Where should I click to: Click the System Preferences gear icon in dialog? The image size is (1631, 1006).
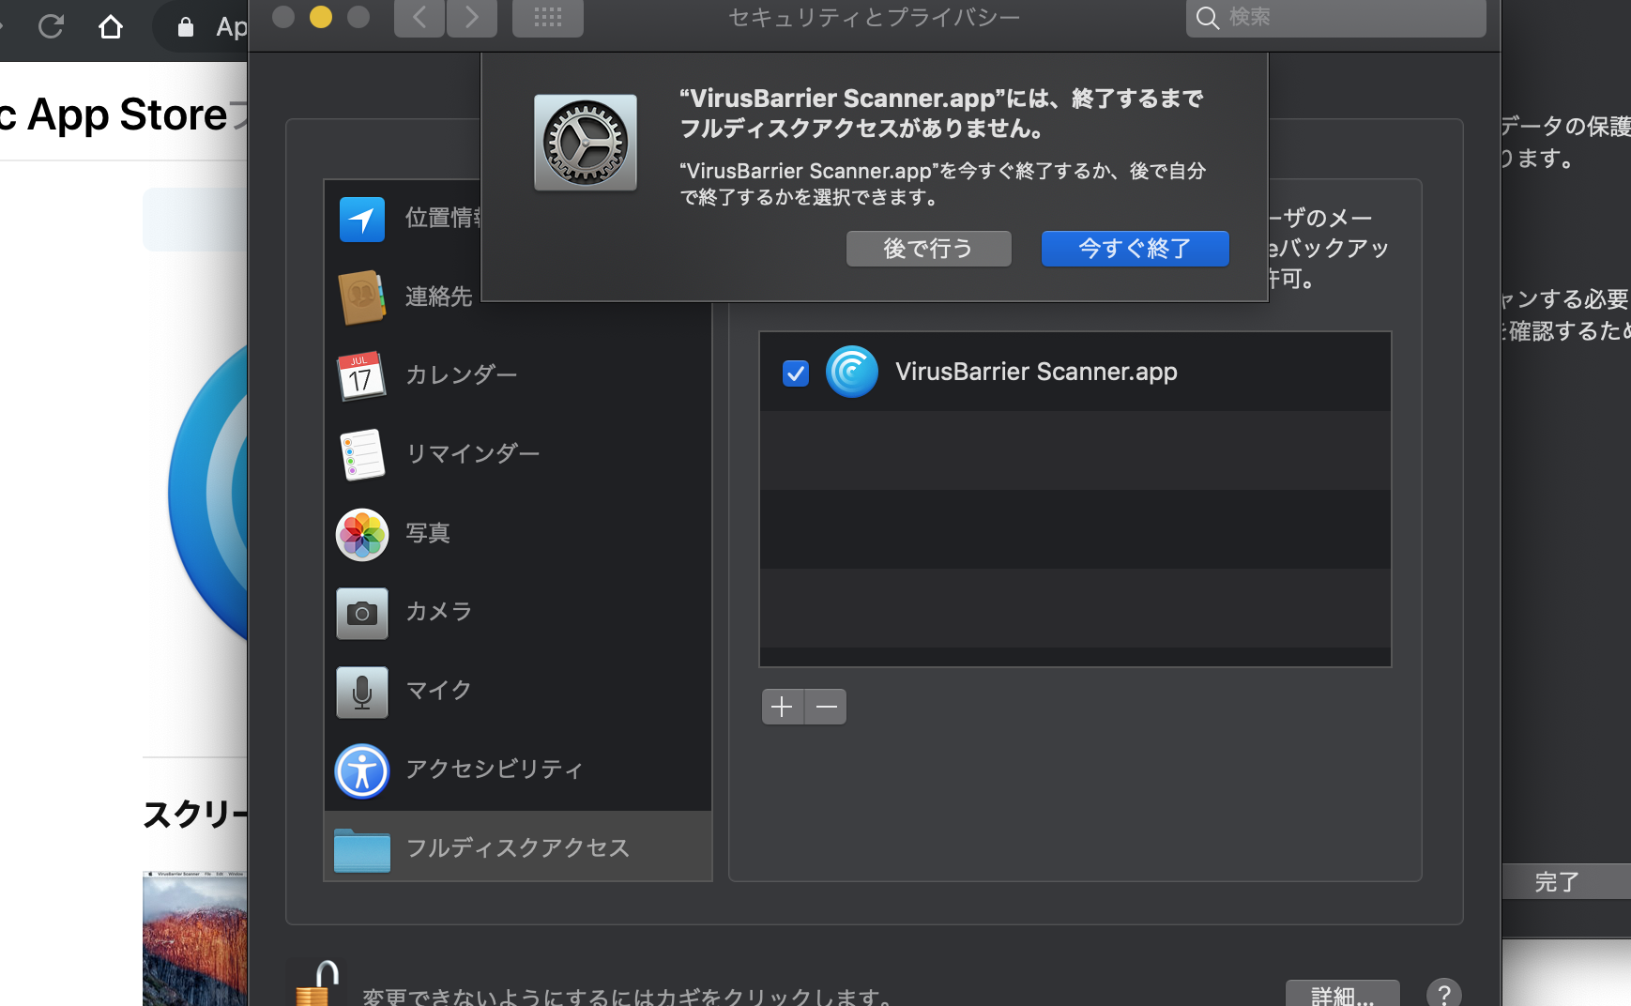tap(586, 143)
